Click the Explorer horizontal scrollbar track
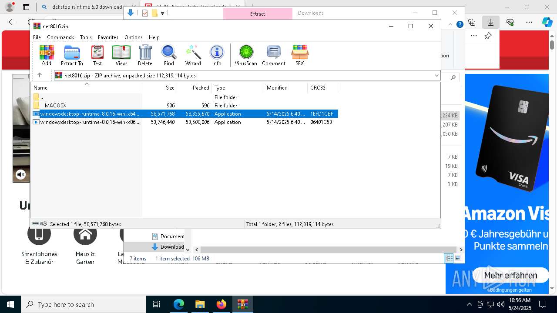The image size is (557, 313). [x=329, y=250]
